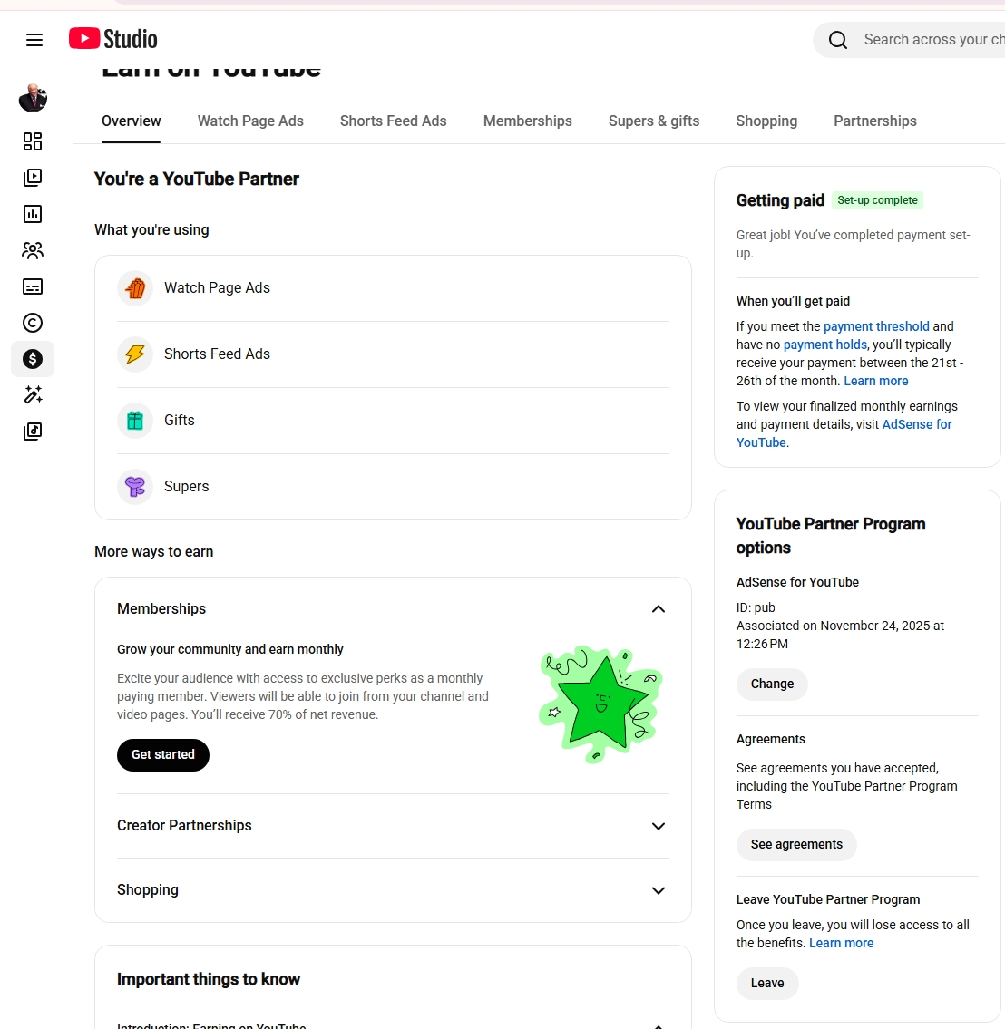Switch to the Shopping tab

pyautogui.click(x=766, y=121)
